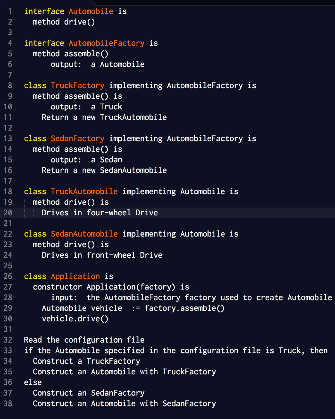
Task: Click the Application class name
Action: pos(75,276)
